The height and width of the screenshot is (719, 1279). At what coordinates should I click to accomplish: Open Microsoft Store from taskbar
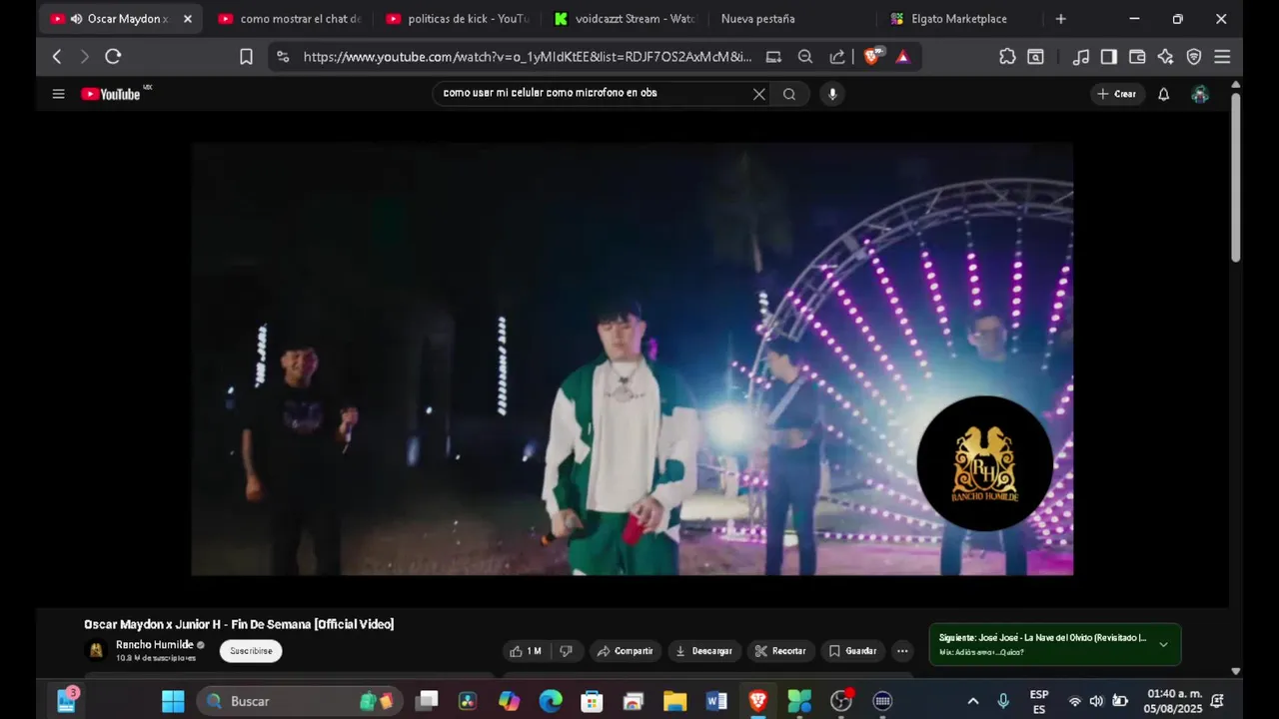click(592, 701)
